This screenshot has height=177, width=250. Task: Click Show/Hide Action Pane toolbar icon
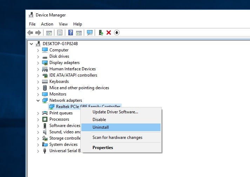coord(79,33)
